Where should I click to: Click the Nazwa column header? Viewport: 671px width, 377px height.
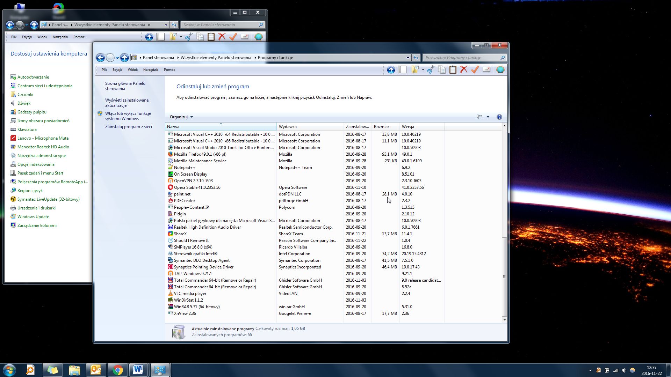click(x=221, y=127)
